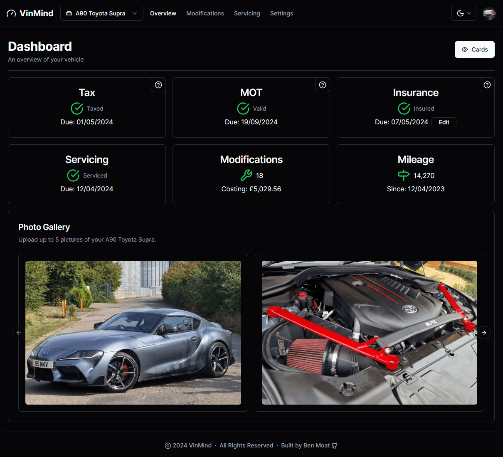Switch to the Modifications tab
Screen dimensions: 503x457
tap(205, 13)
